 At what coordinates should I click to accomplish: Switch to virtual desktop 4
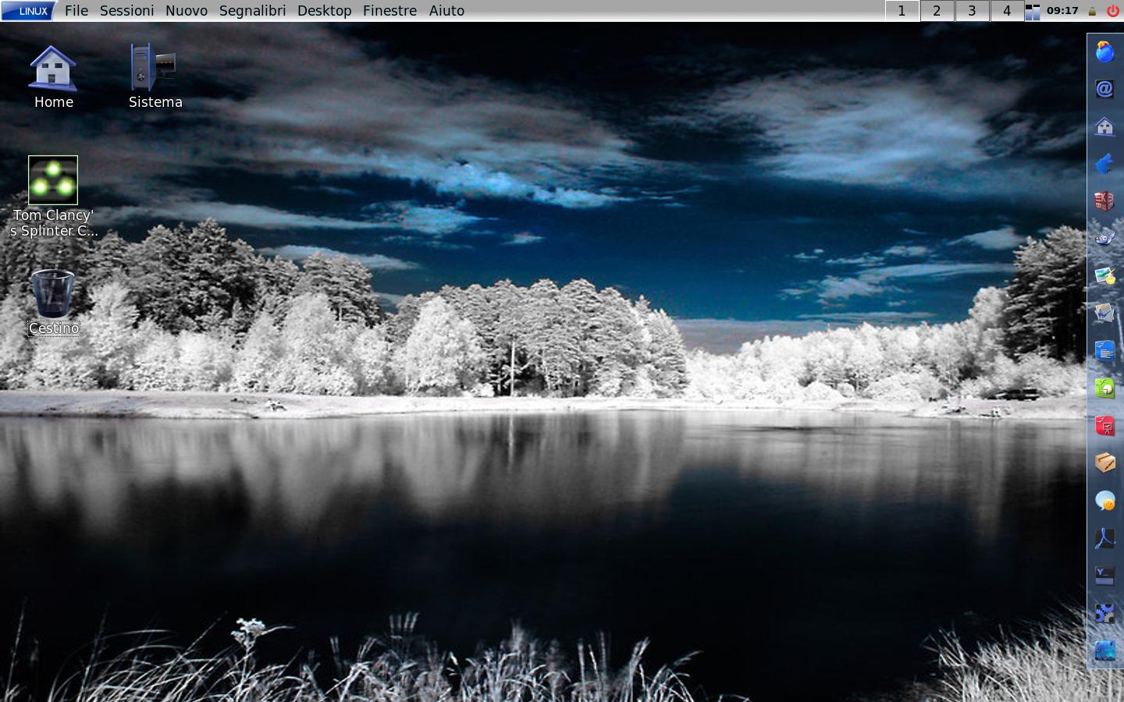(x=1007, y=11)
